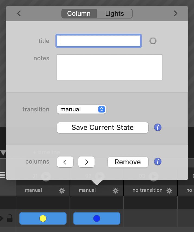Image resolution: width=194 pixels, height=232 pixels.
Task: Toggle the lock icon on the light track
Action: coord(10,218)
